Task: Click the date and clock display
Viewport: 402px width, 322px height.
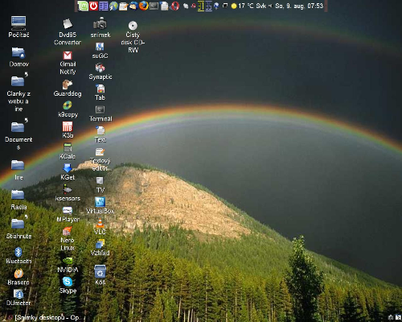Action: pyautogui.click(x=299, y=6)
